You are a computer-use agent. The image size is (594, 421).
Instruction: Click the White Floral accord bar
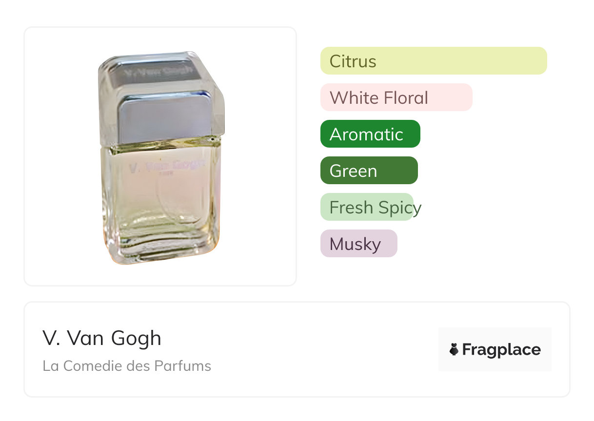[396, 97]
